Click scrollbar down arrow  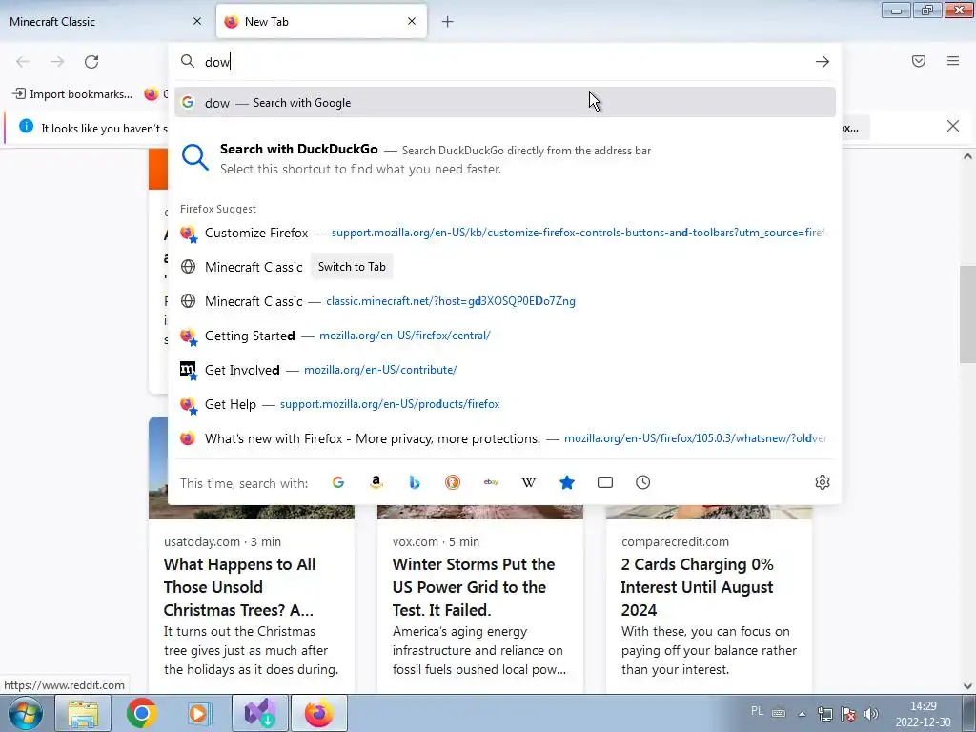pos(967,686)
